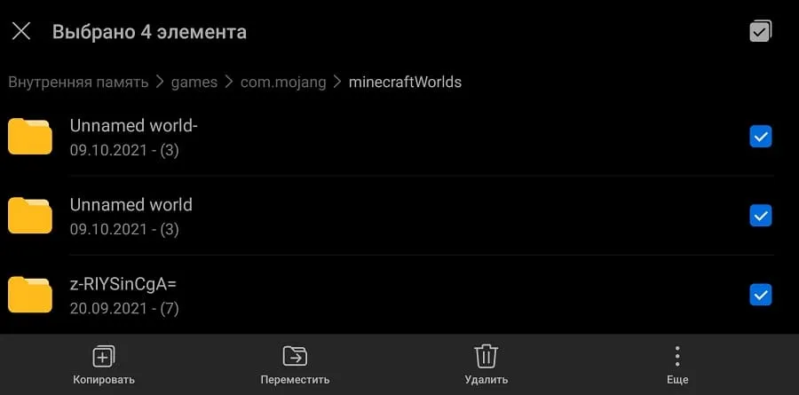Navigate to com.mojang in breadcrumb
This screenshot has height=395, width=799.
point(283,82)
